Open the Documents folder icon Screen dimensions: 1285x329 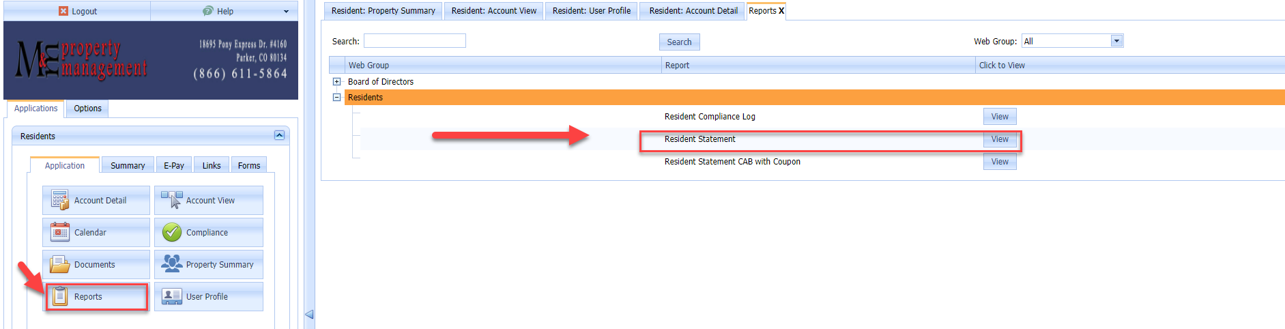click(60, 264)
